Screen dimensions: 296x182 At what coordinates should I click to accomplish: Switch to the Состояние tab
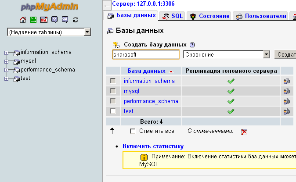pos(209,16)
